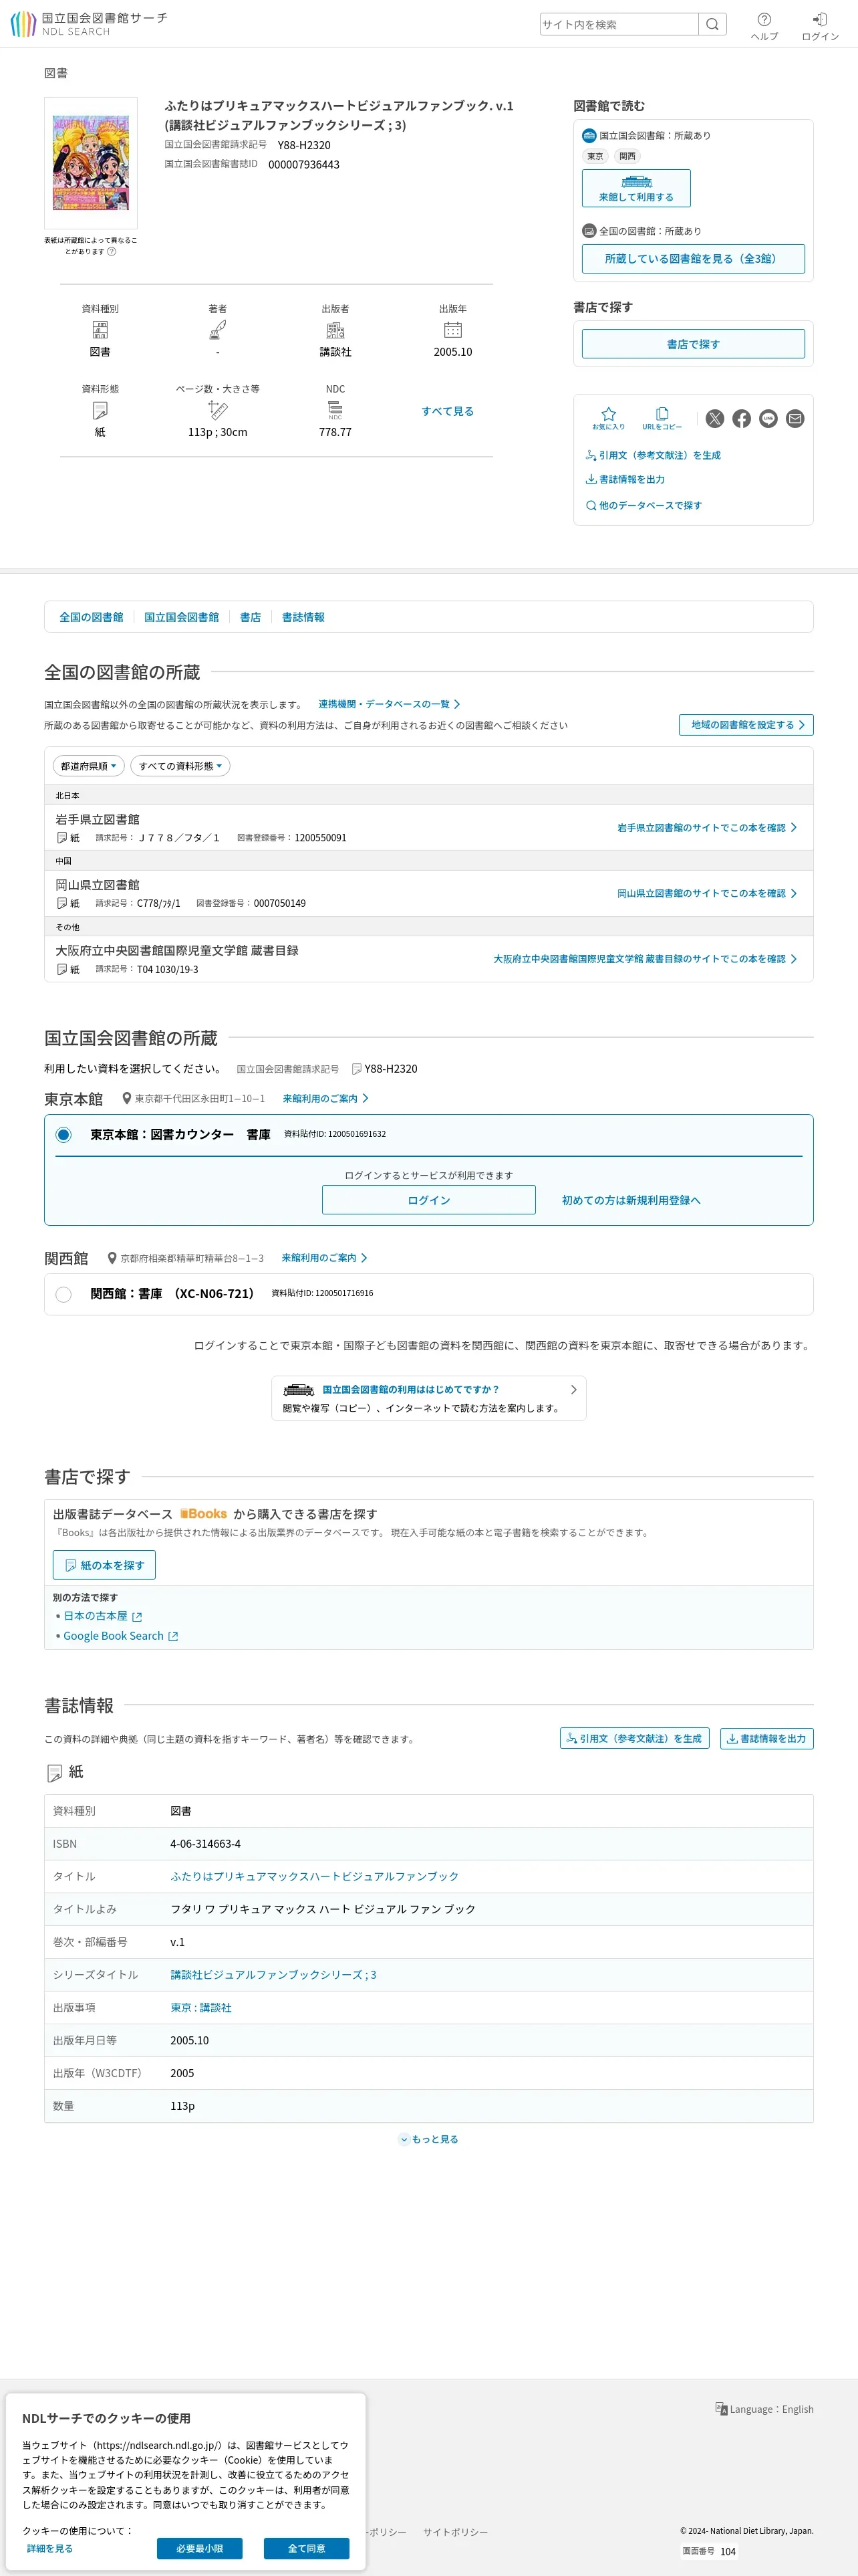Open 国立国会図書館の利用ははじめてですか guide card

430,1398
